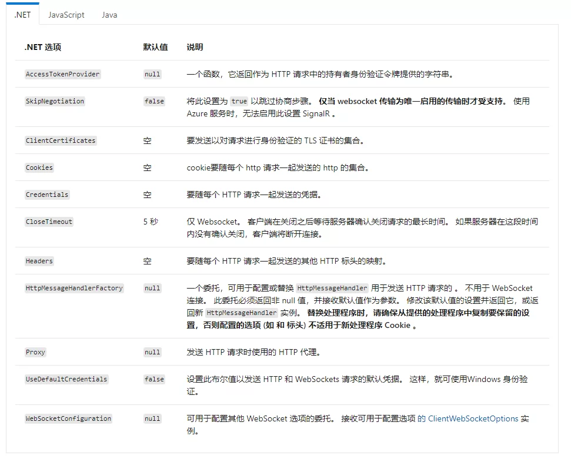Viewport: 571px width, 459px height.
Task: Switch to the JavaScript tab
Action: click(66, 15)
